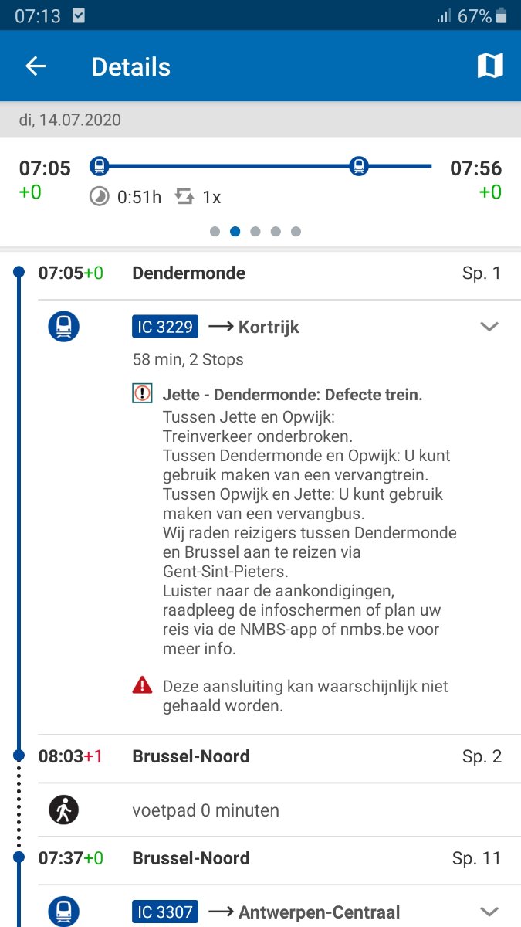Tap the transfer count icon 1x
This screenshot has width=521, height=927.
click(x=185, y=197)
